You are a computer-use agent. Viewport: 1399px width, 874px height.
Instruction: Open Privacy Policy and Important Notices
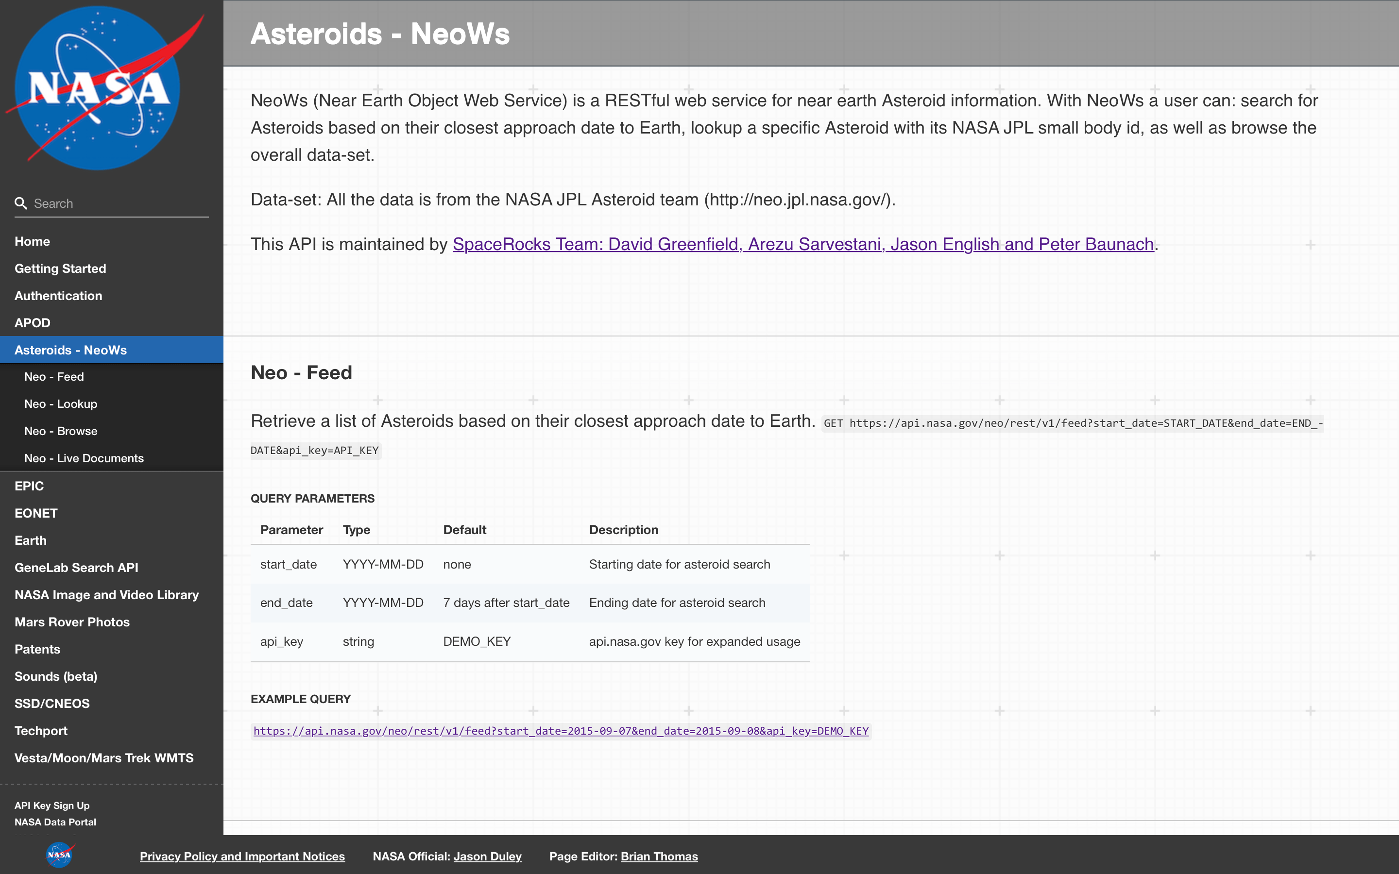click(x=242, y=856)
